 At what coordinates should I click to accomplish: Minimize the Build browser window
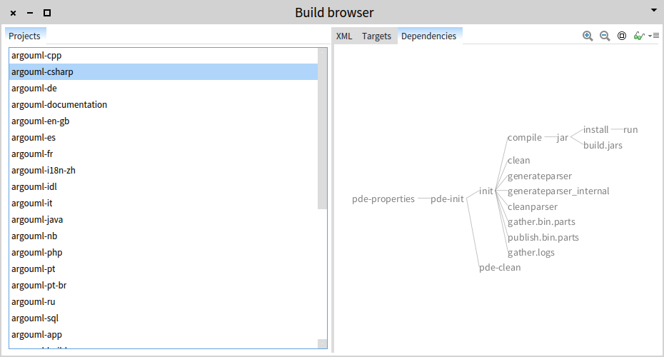tap(30, 13)
